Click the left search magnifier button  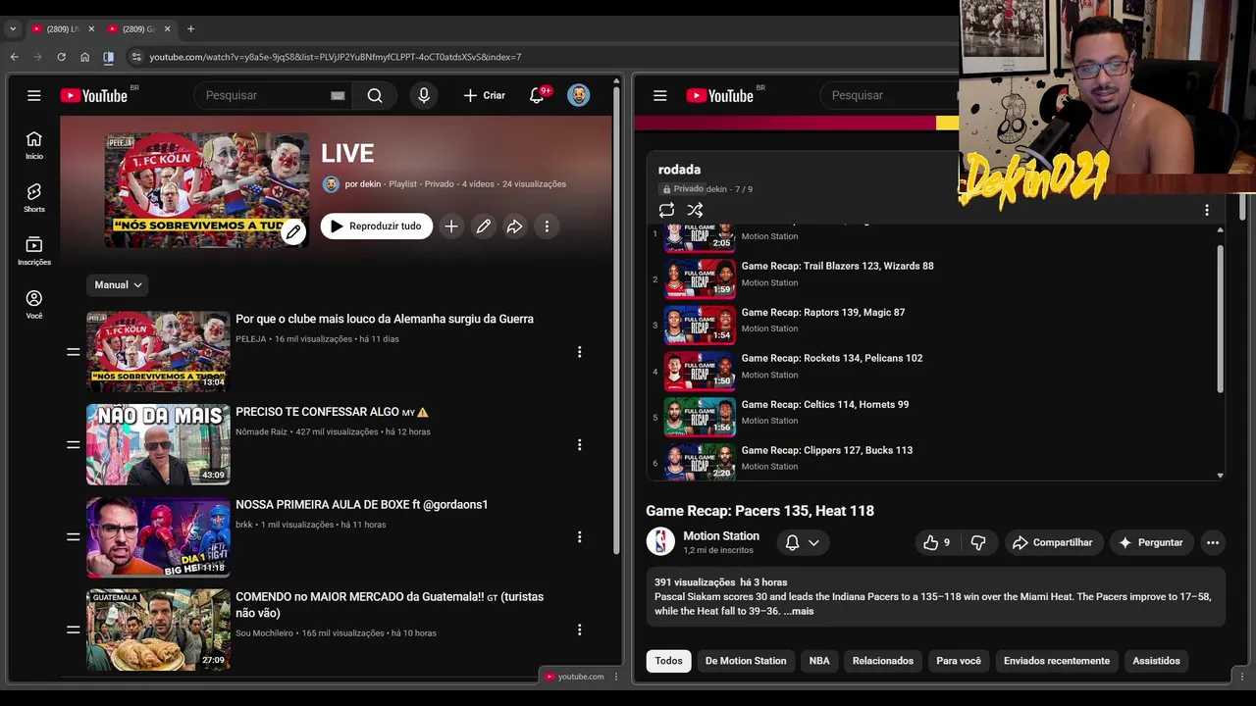click(375, 95)
